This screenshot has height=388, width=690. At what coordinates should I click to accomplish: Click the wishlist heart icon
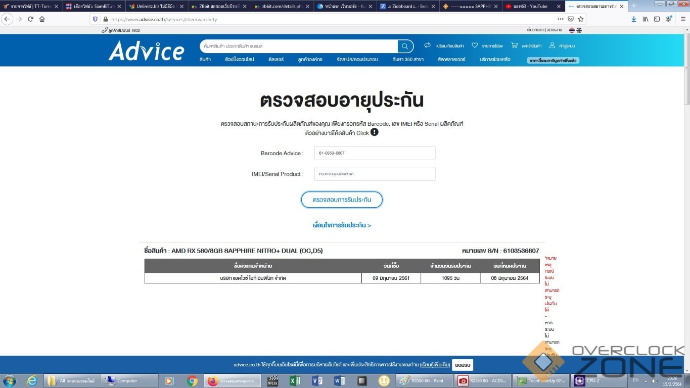pos(475,45)
